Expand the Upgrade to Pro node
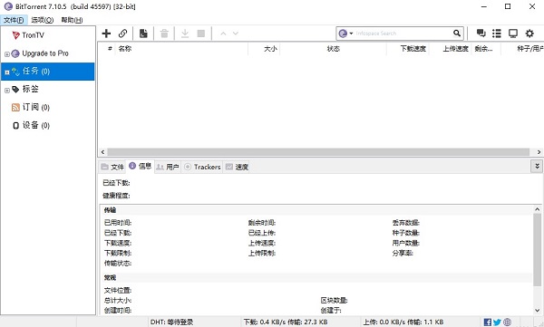Screen dimensions: 544x327 click(x=7, y=54)
